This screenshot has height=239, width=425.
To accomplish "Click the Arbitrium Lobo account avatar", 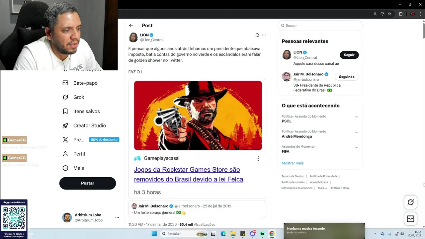I will tap(67, 217).
